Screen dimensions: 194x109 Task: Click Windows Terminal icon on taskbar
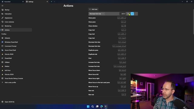click(106, 107)
